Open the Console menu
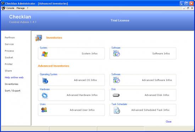 pyautogui.click(x=10, y=8)
